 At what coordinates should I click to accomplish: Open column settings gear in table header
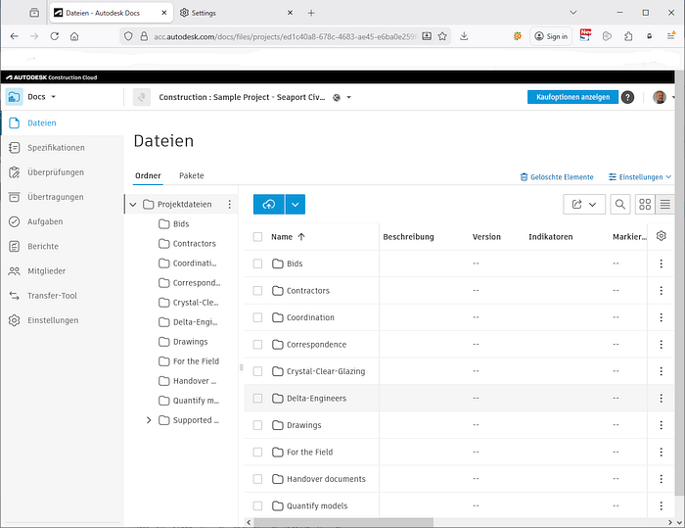661,236
